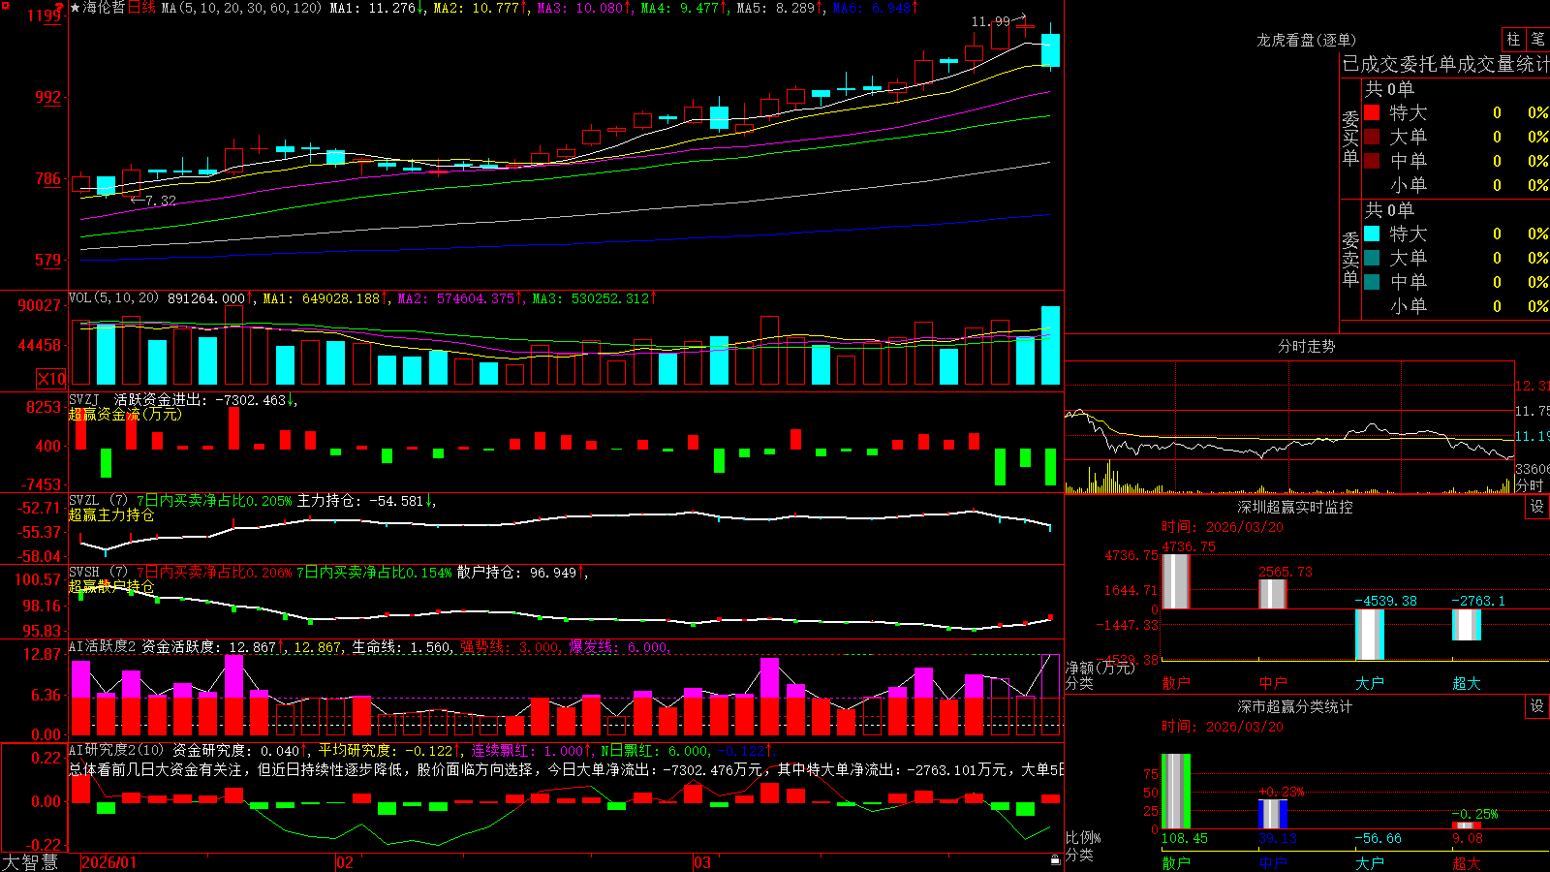Click the 4736.75 散户 bar in real-time monitor
This screenshot has height=872, width=1550.
click(x=1175, y=581)
